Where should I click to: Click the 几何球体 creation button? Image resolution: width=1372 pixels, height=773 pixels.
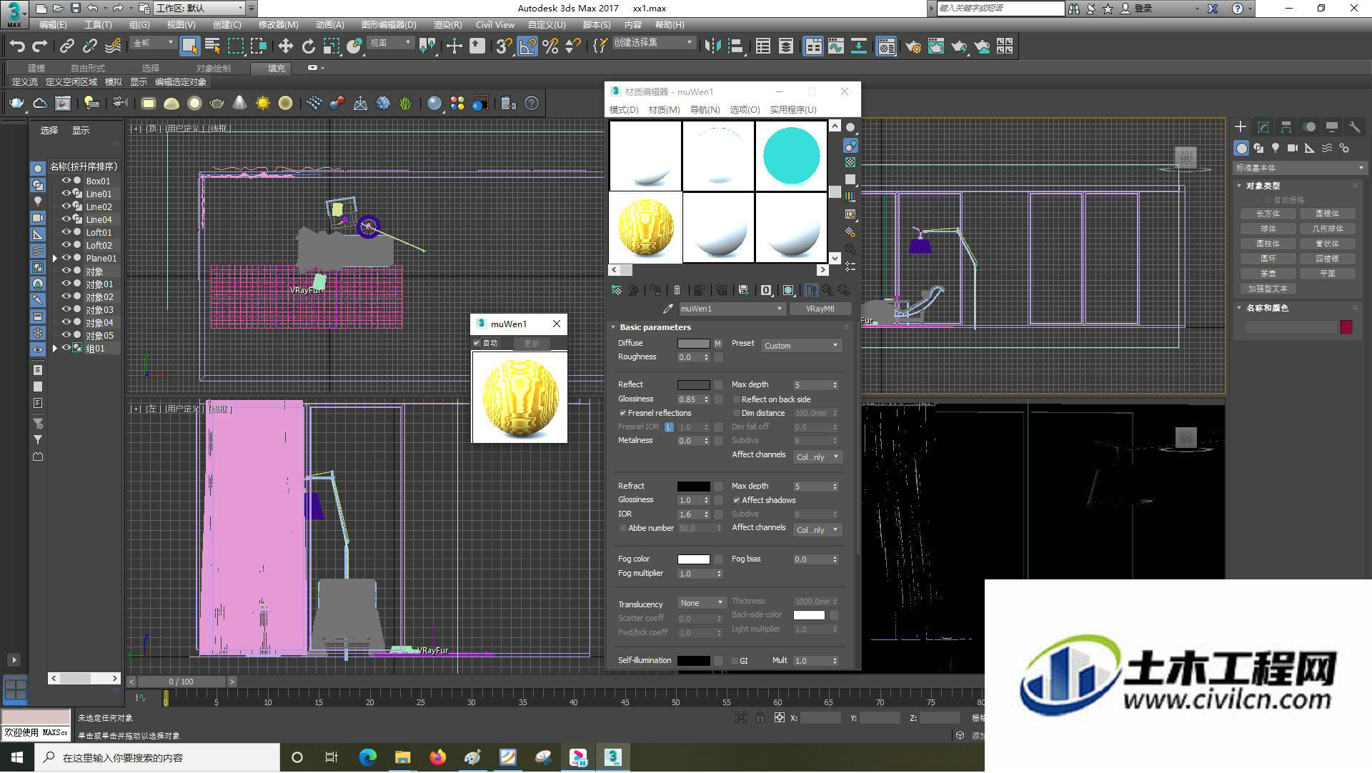click(x=1328, y=229)
